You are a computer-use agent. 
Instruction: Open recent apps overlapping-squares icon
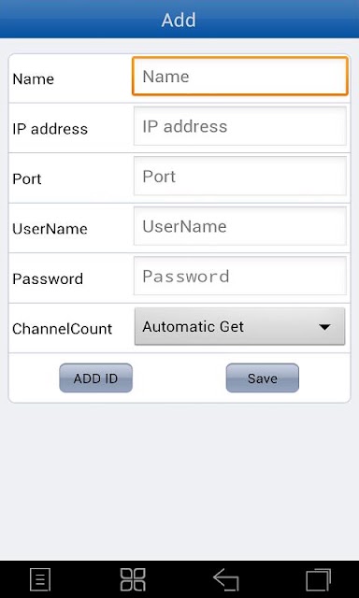[x=318, y=579]
